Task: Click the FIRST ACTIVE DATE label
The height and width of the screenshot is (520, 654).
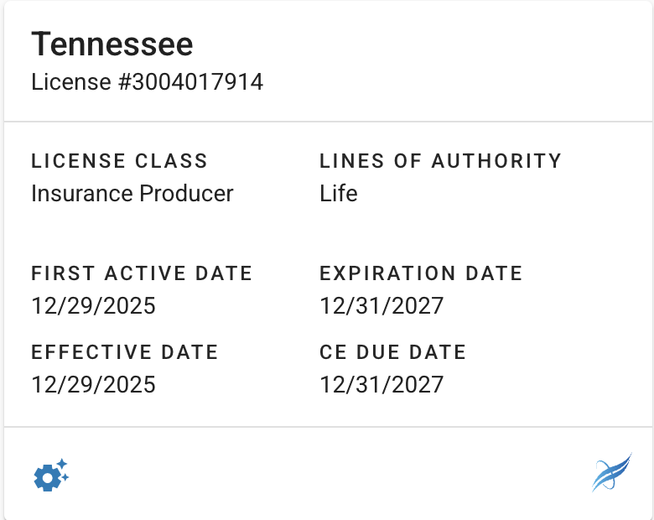Action: (142, 273)
